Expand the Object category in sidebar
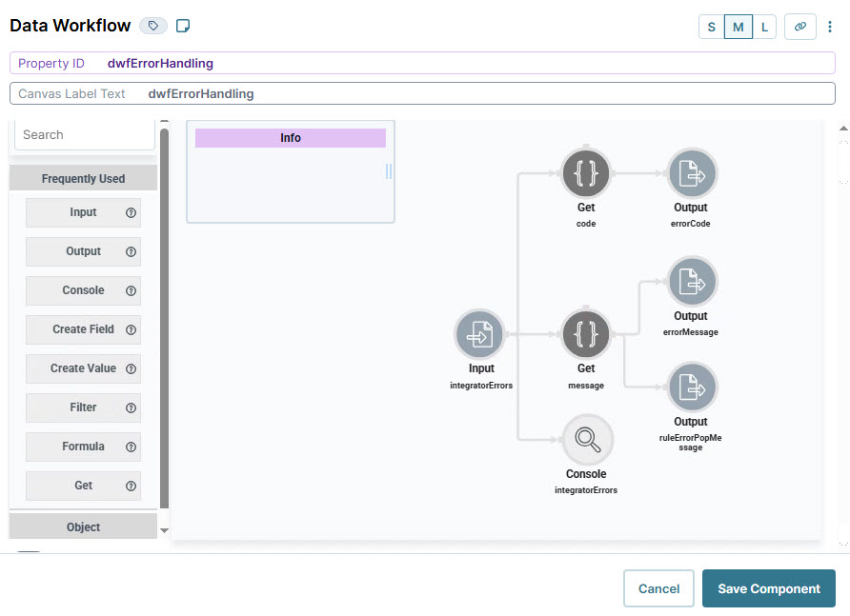The height and width of the screenshot is (616, 850). [x=83, y=527]
